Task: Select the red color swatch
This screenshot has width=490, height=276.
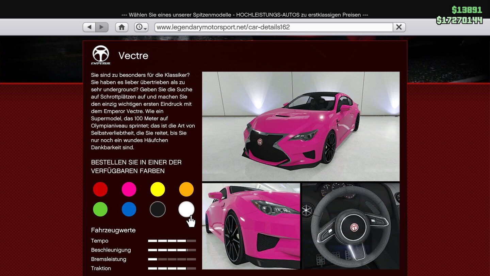Action: pyautogui.click(x=100, y=189)
